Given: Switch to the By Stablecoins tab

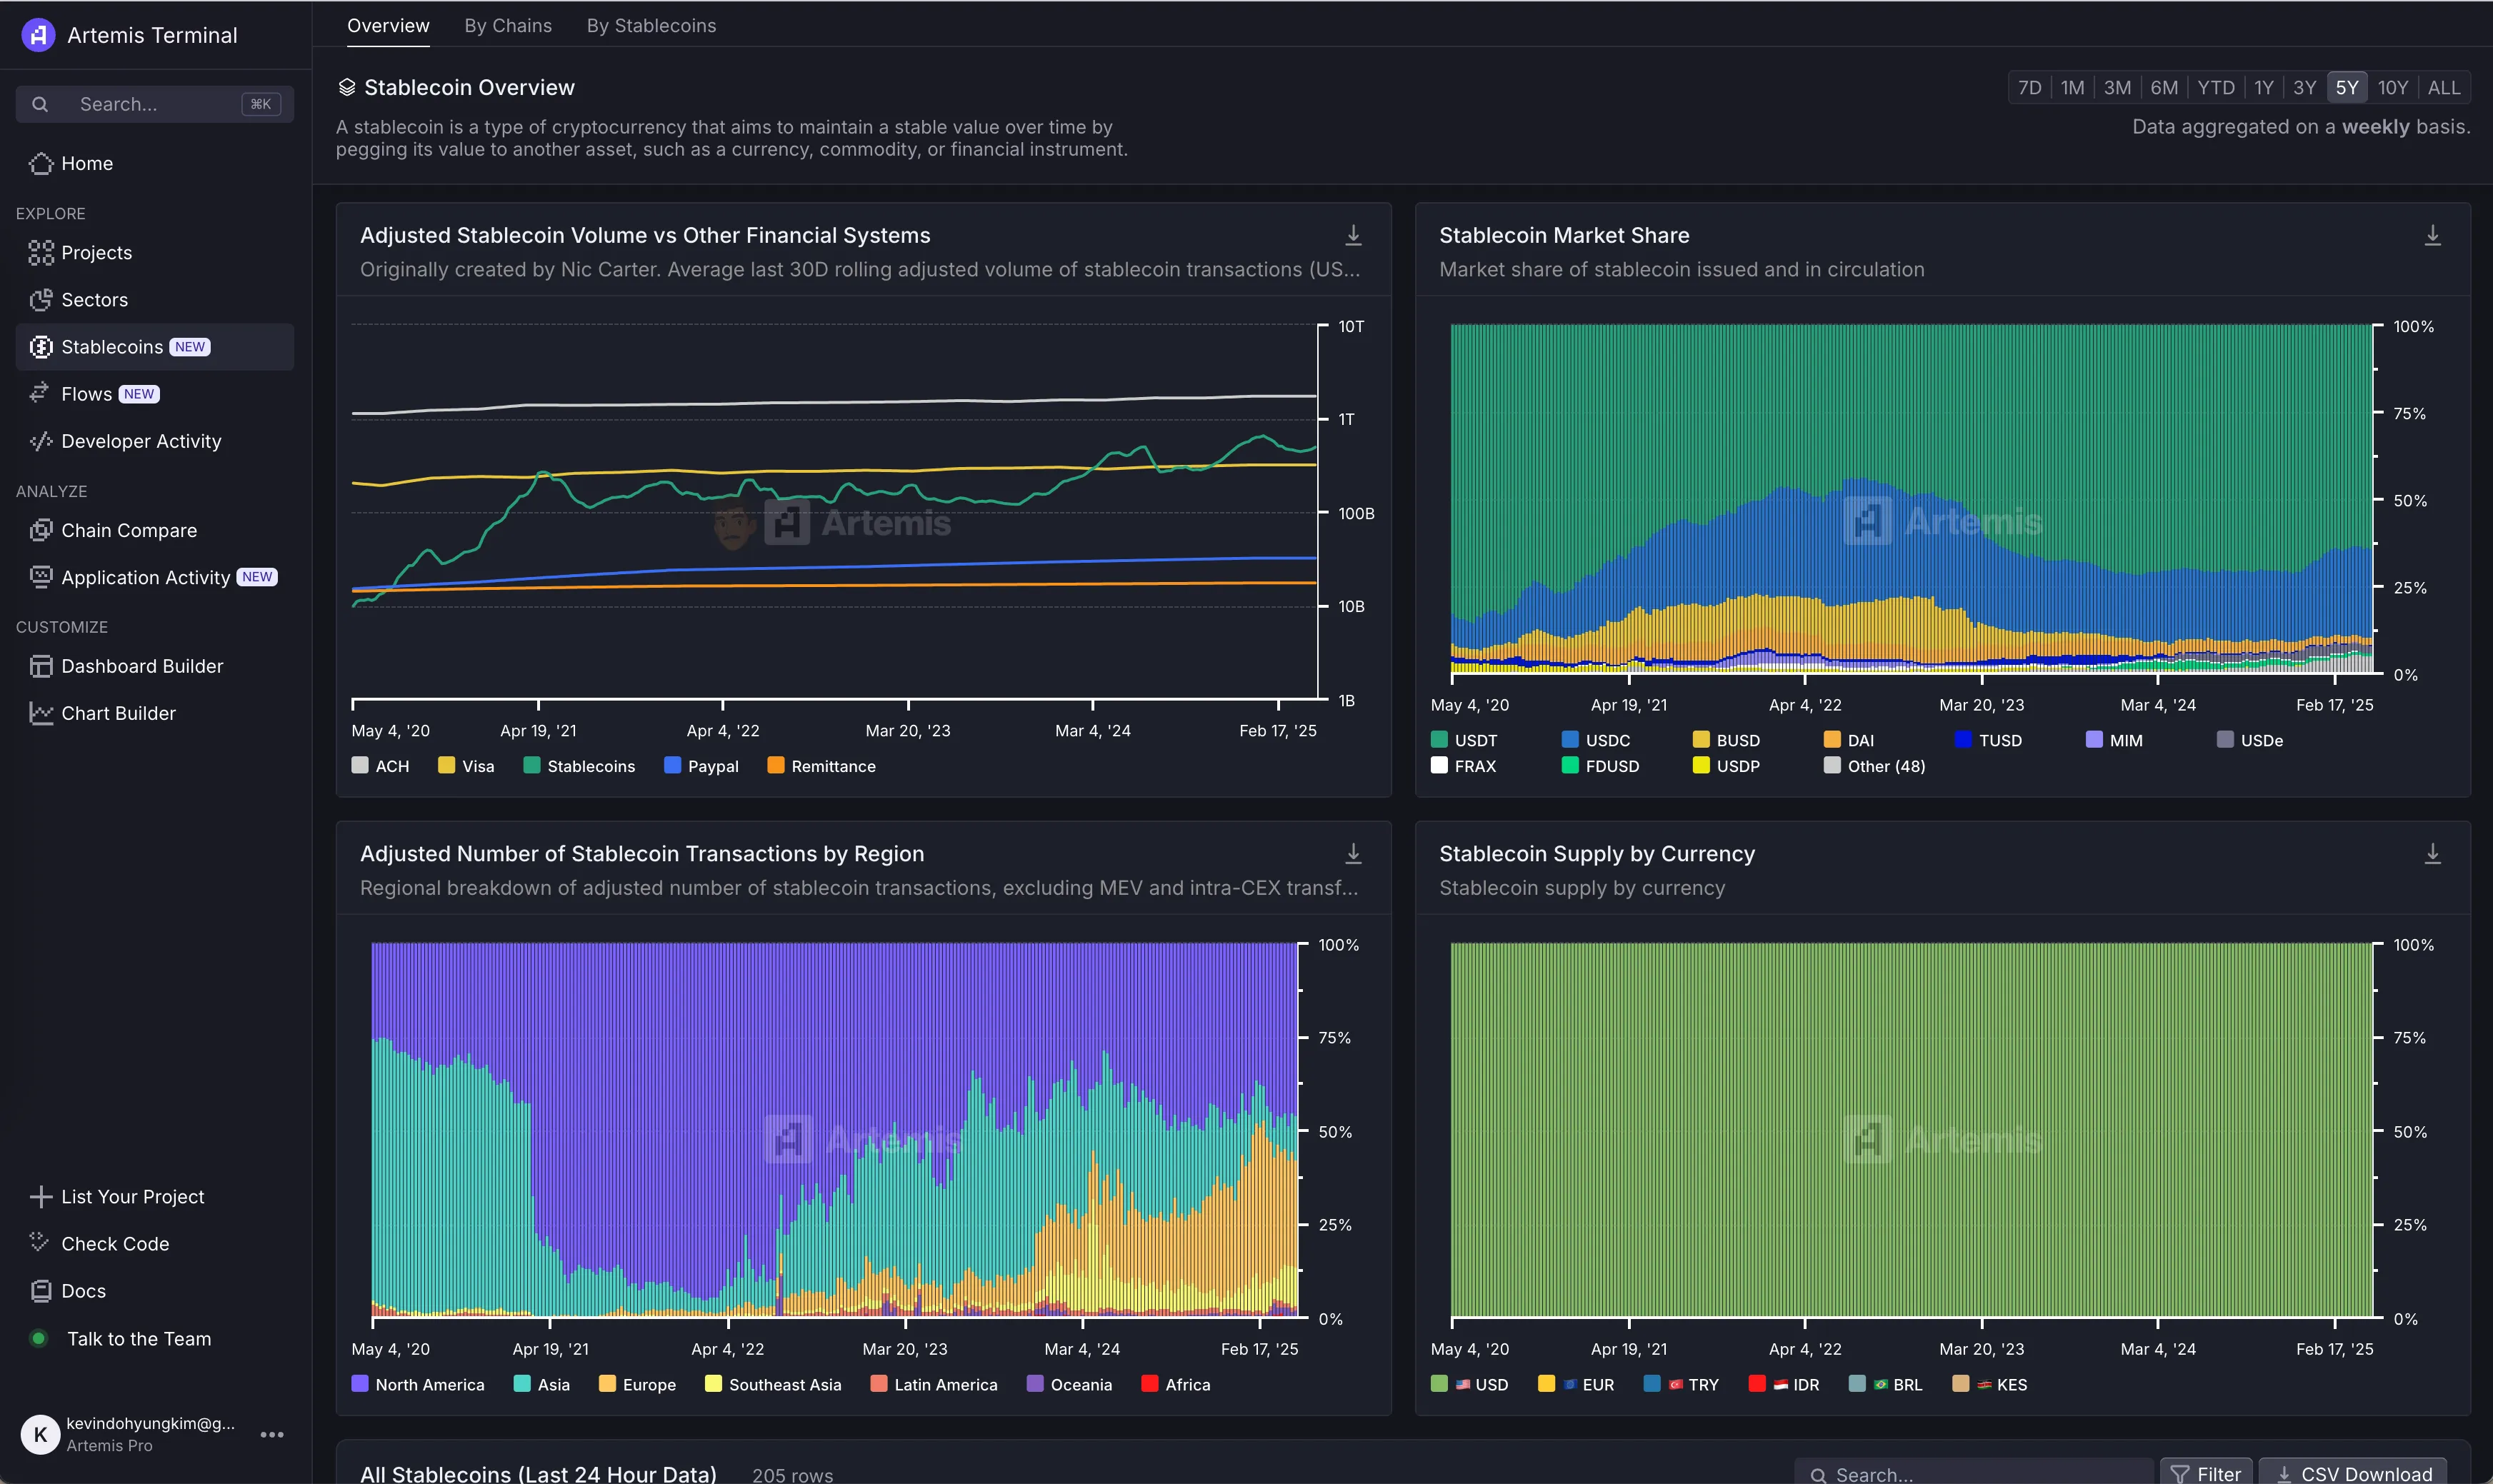Looking at the screenshot, I should [x=651, y=26].
